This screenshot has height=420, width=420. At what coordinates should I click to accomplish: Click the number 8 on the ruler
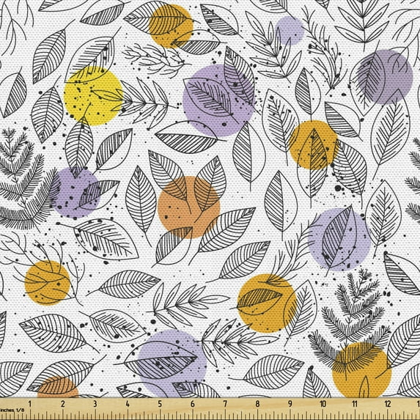pyautogui.click(x=257, y=404)
